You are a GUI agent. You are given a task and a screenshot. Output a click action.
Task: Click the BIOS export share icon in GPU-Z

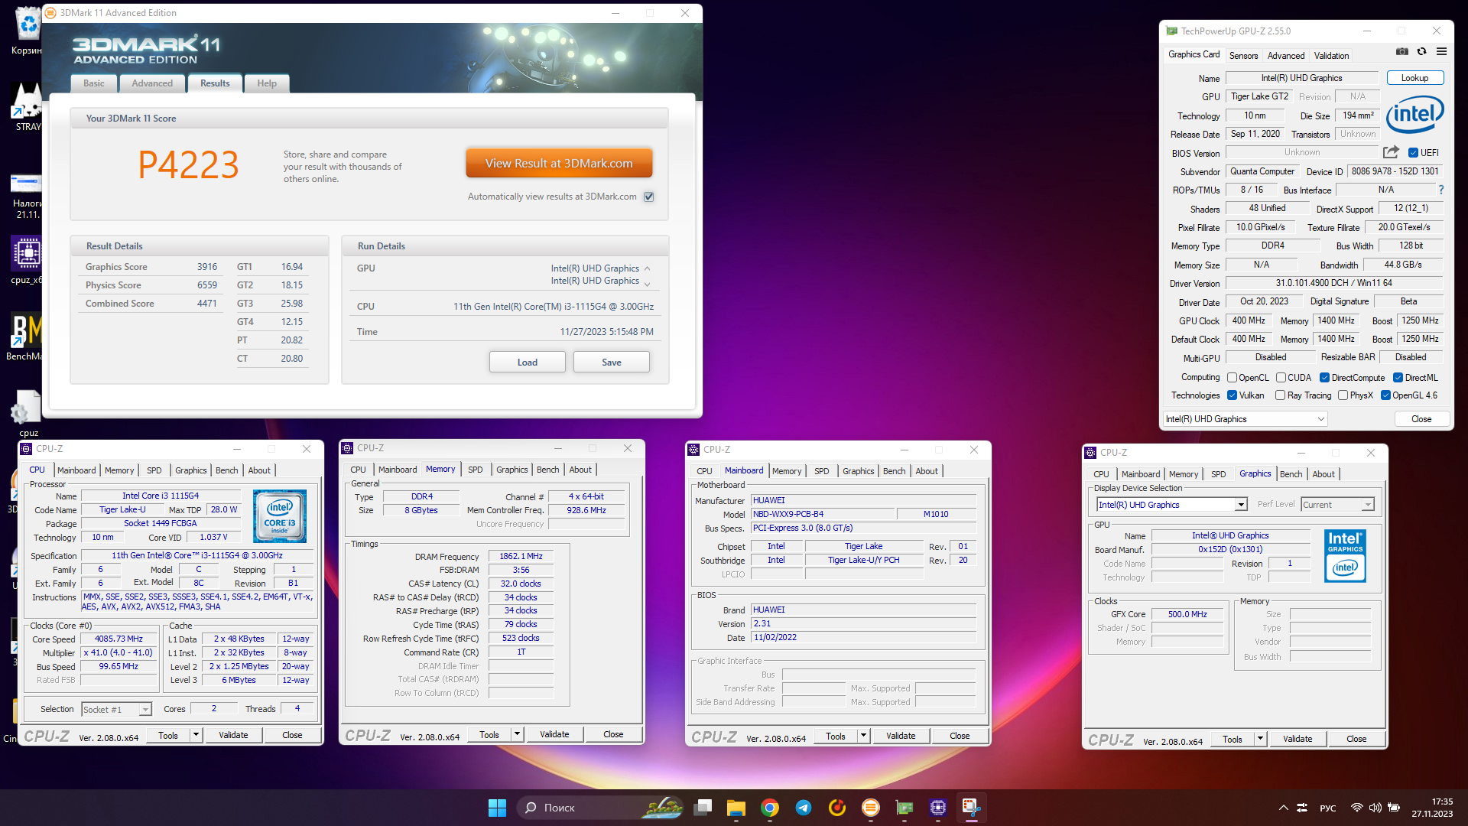[1391, 152]
